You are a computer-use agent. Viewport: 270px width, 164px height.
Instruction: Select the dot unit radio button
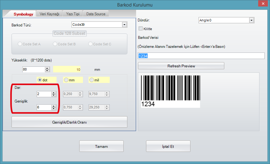tap(40, 80)
